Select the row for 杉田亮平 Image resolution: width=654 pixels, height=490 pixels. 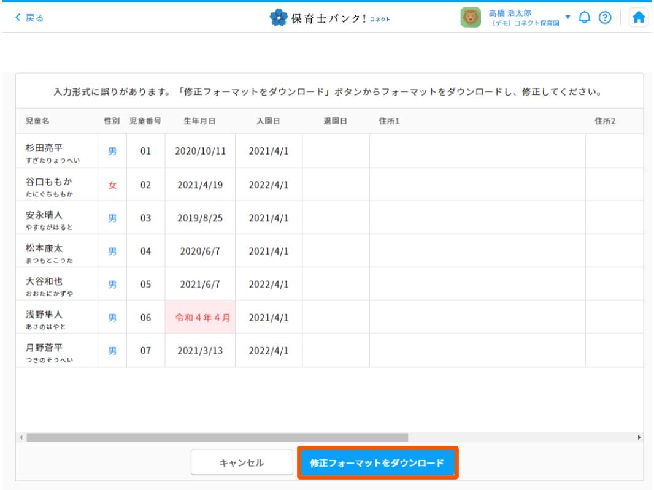pyautogui.click(x=51, y=151)
